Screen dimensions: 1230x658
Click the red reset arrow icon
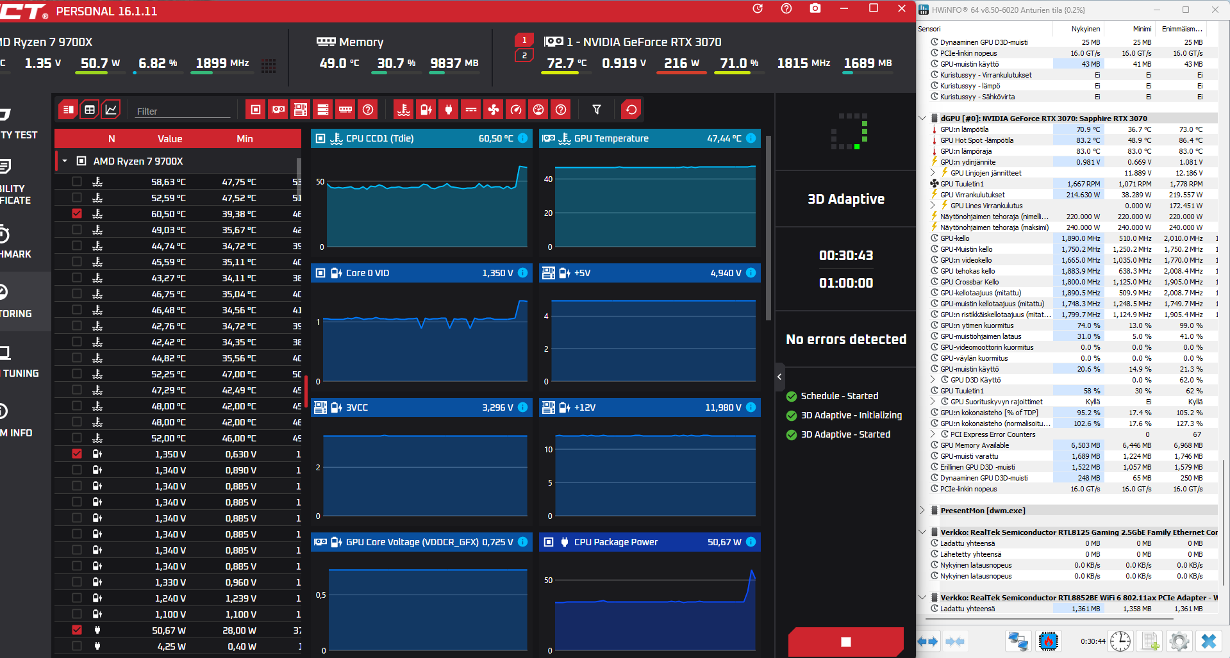click(x=631, y=110)
